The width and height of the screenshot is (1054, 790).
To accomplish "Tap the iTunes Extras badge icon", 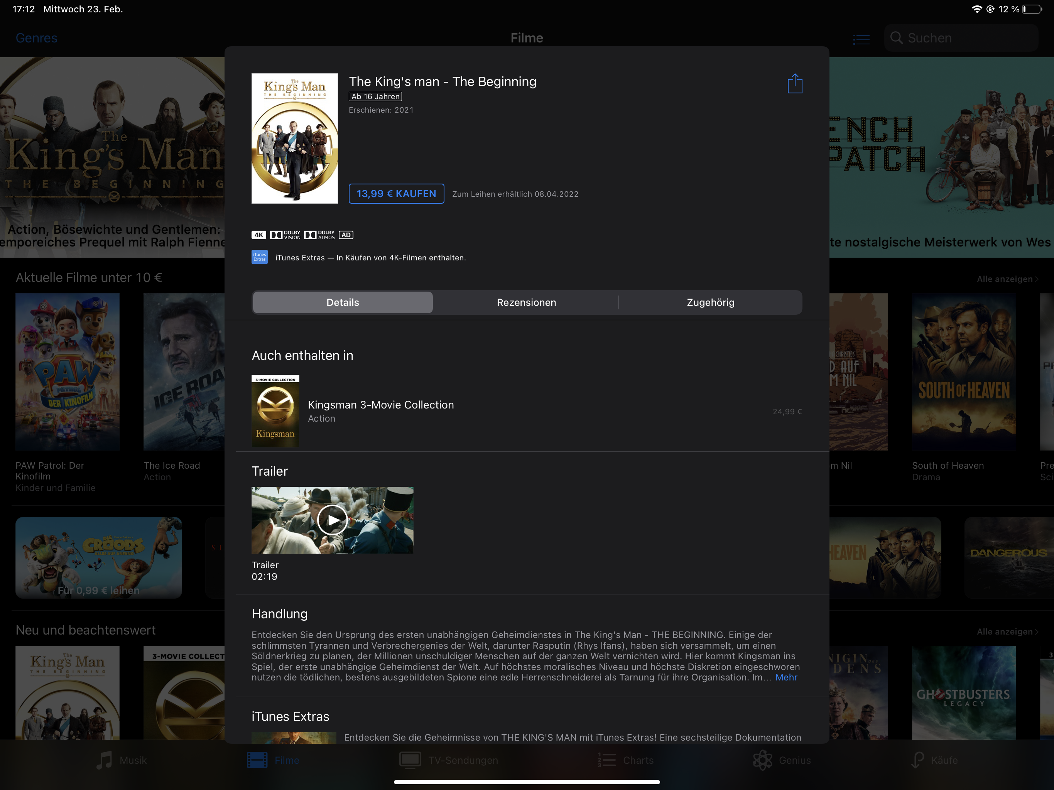I will 259,257.
